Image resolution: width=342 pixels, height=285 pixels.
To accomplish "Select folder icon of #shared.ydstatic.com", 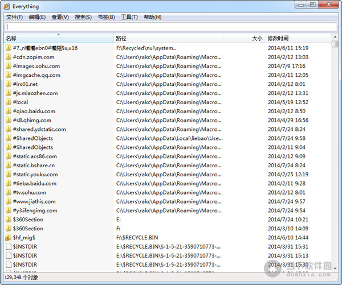I will tap(9, 129).
